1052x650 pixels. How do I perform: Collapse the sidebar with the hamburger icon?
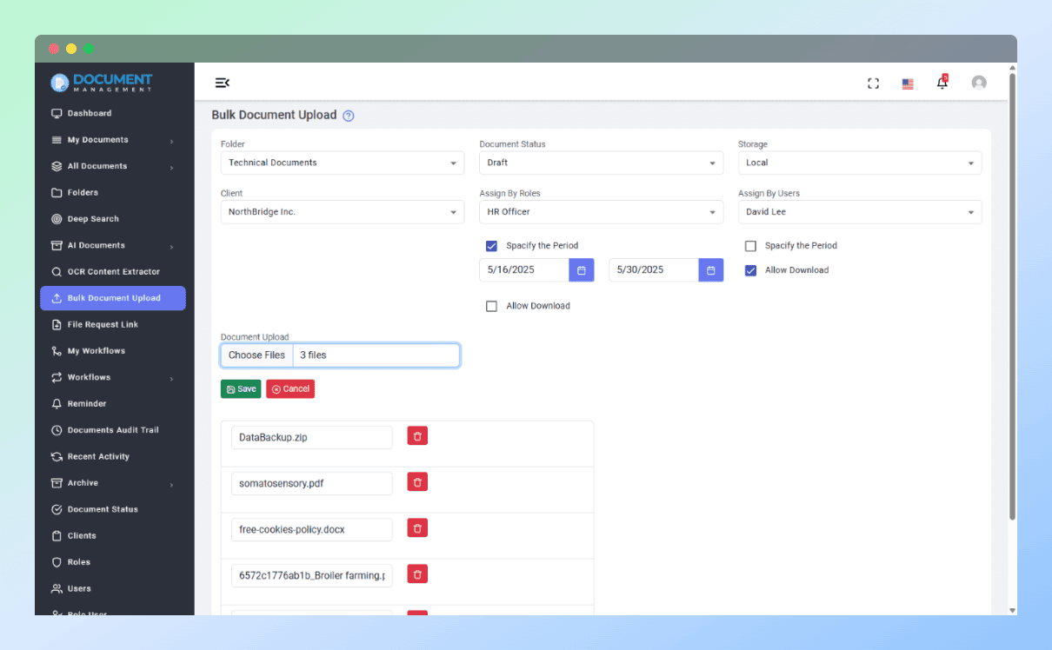tap(222, 82)
